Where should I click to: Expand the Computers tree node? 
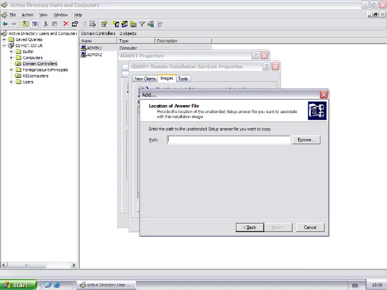pos(11,58)
